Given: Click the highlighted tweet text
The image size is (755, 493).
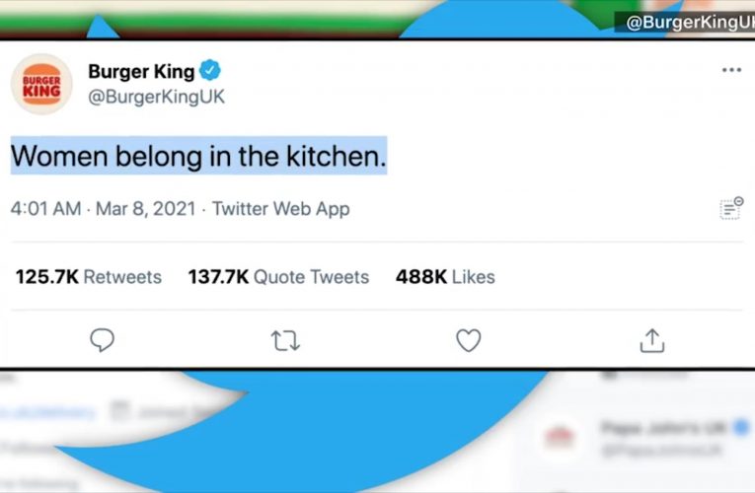Looking at the screenshot, I should tap(198, 156).
